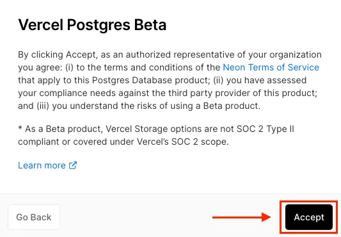Click the 'SOC 2 Type II' text
This screenshot has width=341, height=237.
tap(266, 129)
